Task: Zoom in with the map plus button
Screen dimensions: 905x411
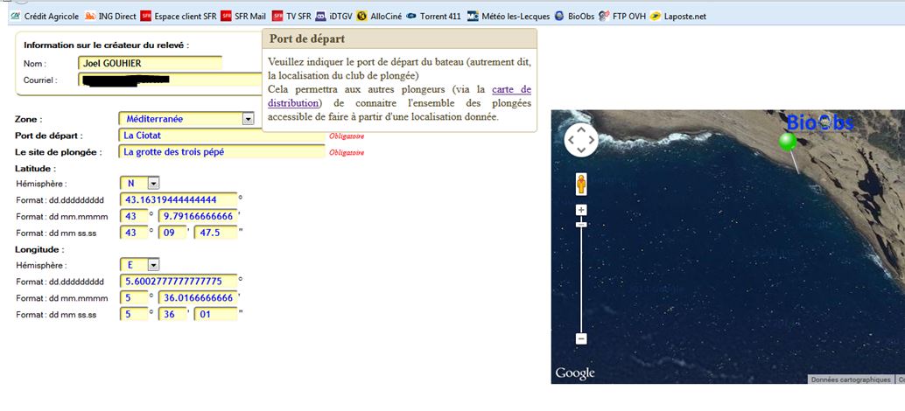Action: (x=581, y=210)
